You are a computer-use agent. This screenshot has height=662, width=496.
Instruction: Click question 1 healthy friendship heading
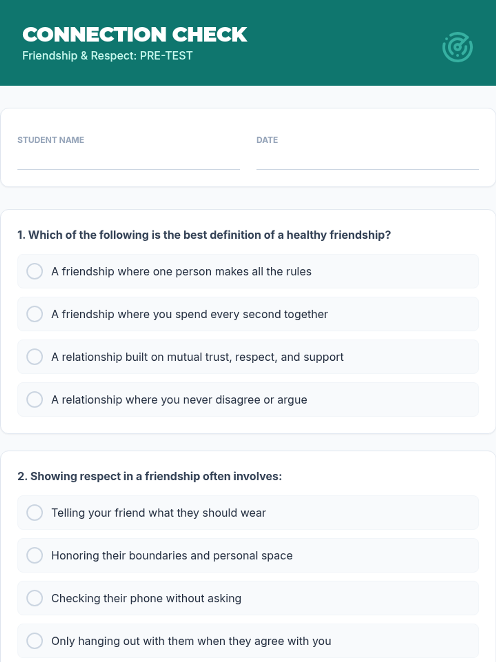(204, 235)
